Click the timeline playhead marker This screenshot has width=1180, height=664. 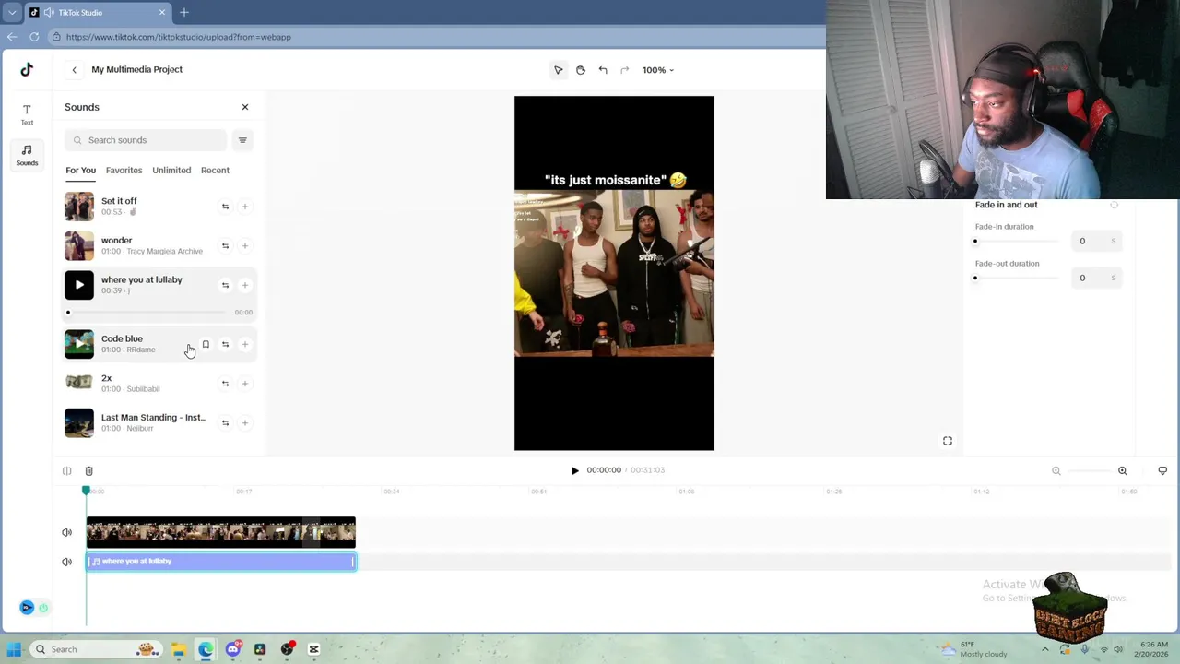pos(87,491)
